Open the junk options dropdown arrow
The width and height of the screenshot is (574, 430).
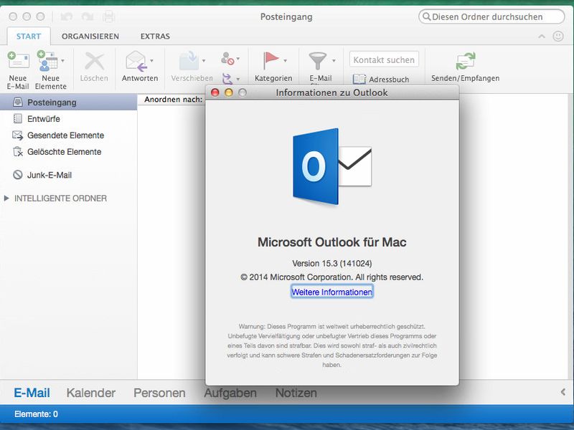pyautogui.click(x=238, y=59)
